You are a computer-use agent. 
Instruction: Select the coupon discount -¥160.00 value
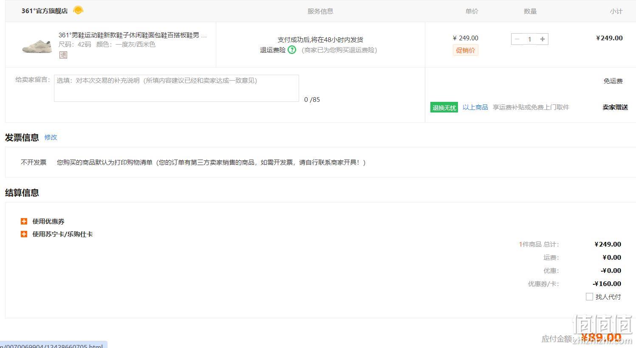click(x=607, y=283)
